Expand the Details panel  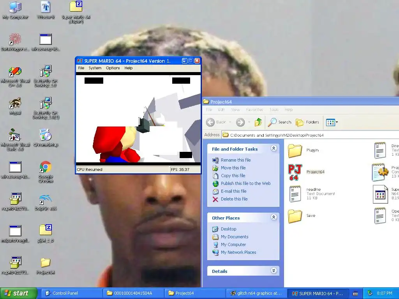click(x=274, y=271)
